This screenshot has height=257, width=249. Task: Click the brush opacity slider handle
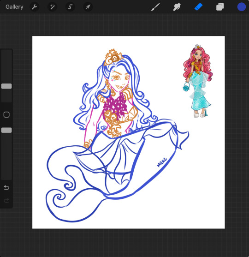point(6,130)
